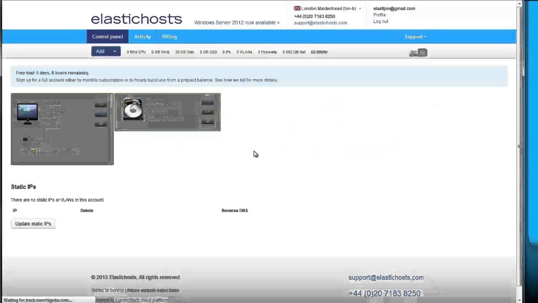
Task: Click the Delete column header
Action: click(x=87, y=210)
